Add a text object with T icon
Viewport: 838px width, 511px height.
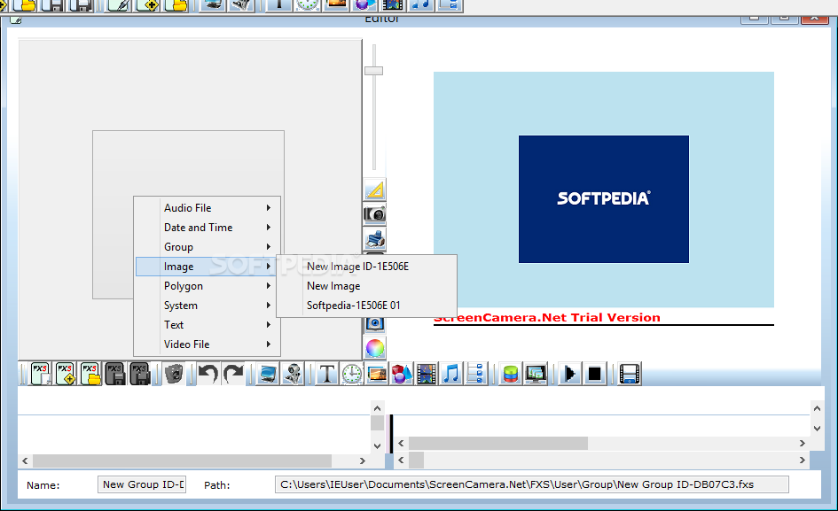(326, 374)
